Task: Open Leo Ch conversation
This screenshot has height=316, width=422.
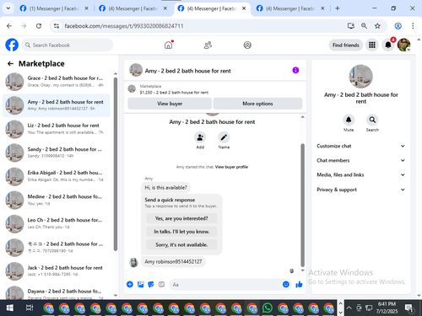Action: tap(57, 223)
